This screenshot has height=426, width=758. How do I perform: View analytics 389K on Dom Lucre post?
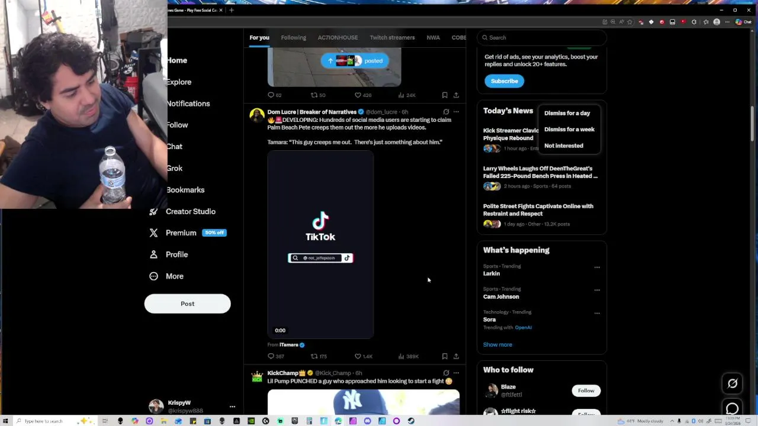click(408, 356)
